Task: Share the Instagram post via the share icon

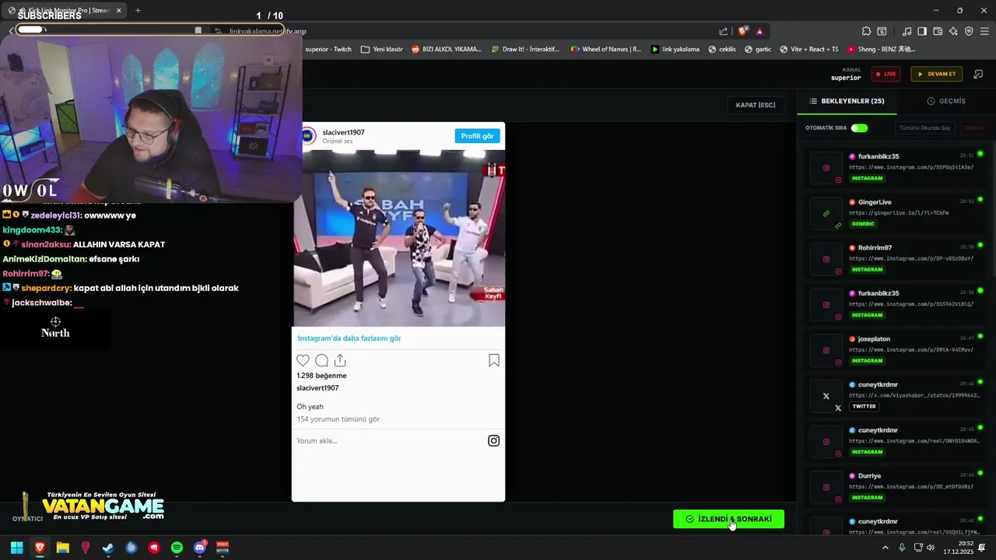Action: pyautogui.click(x=340, y=360)
